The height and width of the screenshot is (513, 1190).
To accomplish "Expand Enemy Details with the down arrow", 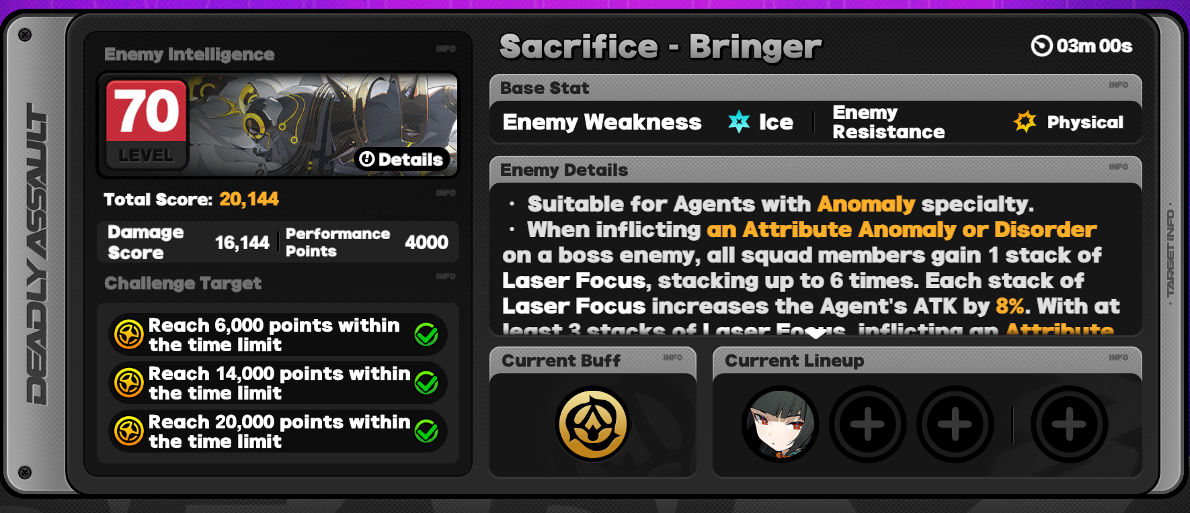I will tap(816, 334).
